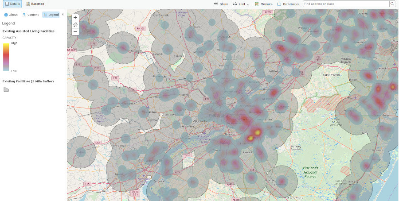Select the Legend tab
The image size is (399, 201).
click(51, 15)
